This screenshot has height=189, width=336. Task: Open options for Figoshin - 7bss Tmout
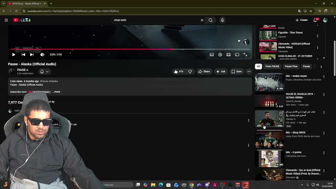317,36
